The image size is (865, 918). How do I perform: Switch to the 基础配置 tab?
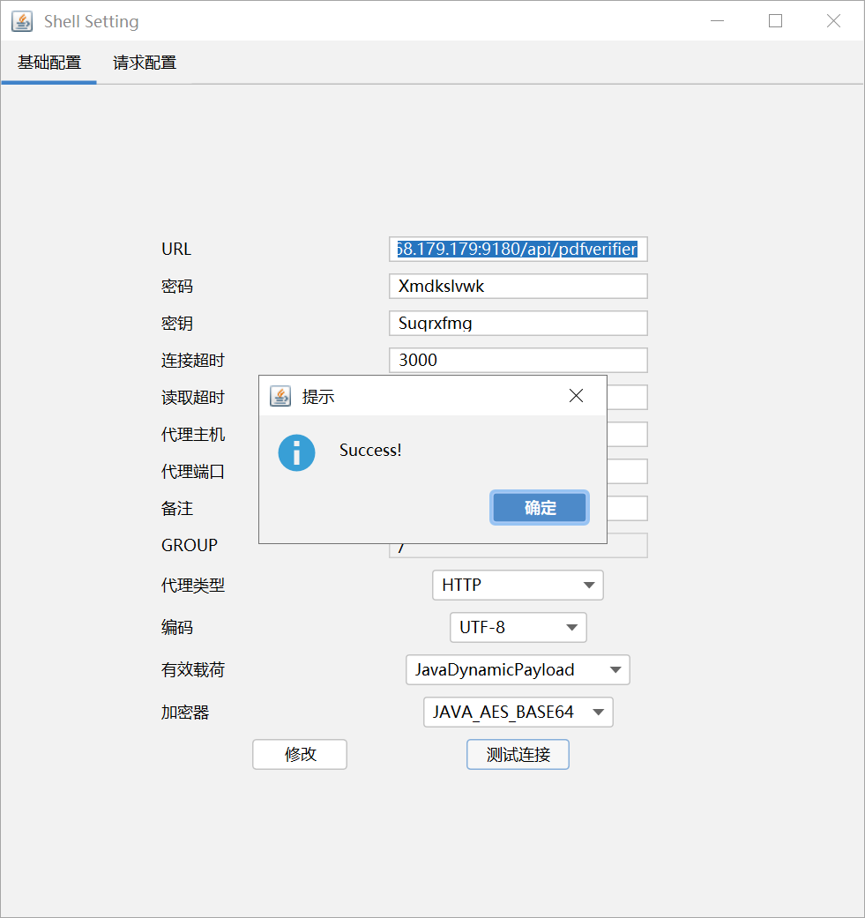coord(49,63)
